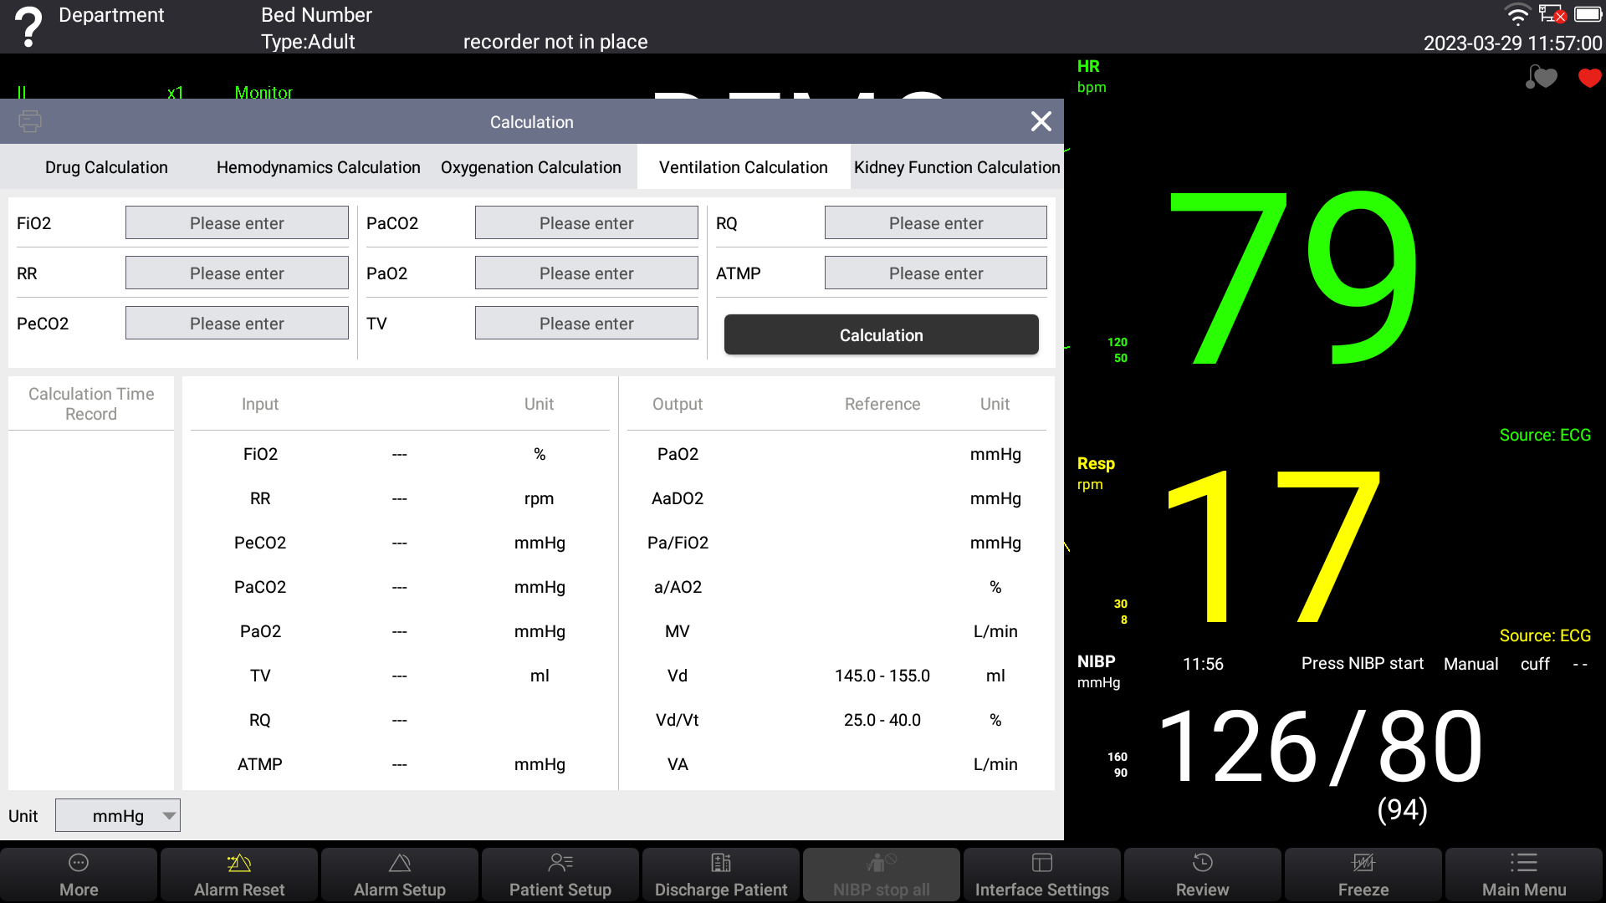1606x903 pixels.
Task: Open Patient Setup
Action: [x=560, y=875]
